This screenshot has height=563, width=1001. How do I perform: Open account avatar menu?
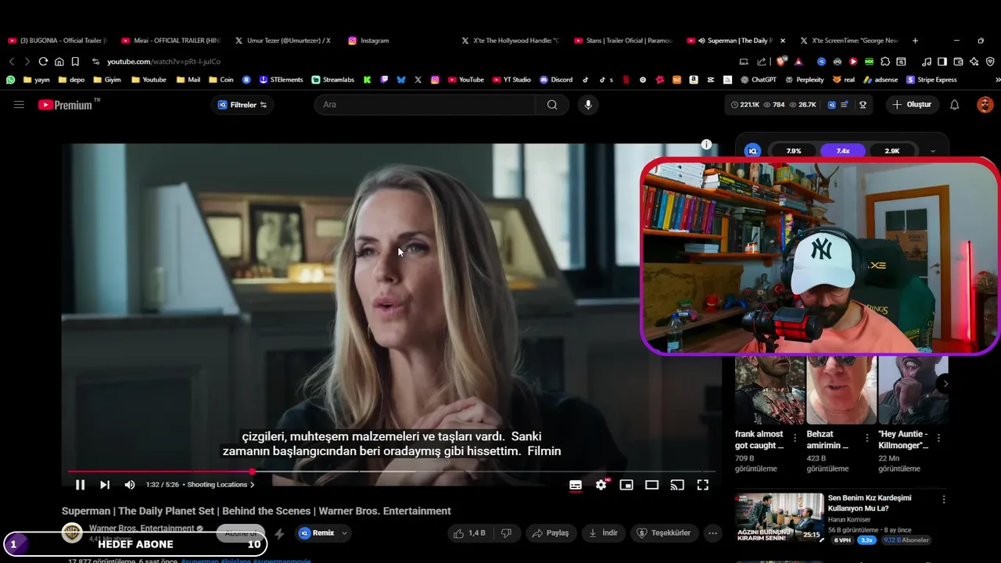click(x=985, y=105)
